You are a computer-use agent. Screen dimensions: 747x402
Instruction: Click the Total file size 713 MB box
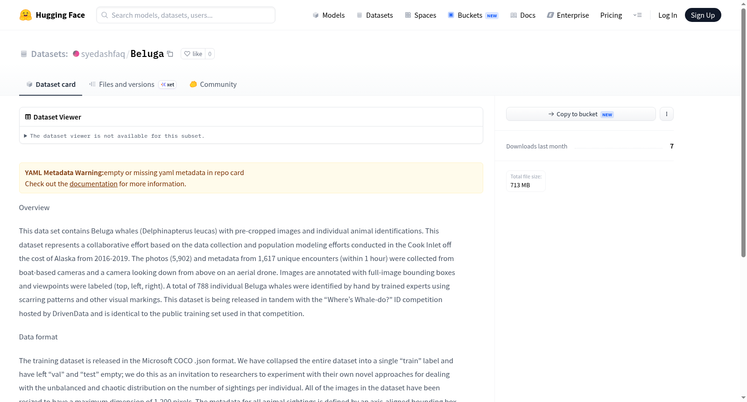tap(526, 181)
